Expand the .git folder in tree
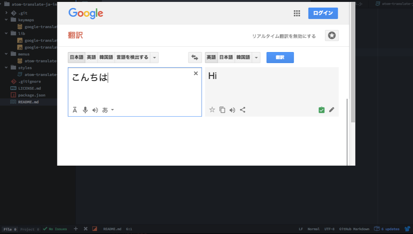The image size is (413, 234). (6, 13)
